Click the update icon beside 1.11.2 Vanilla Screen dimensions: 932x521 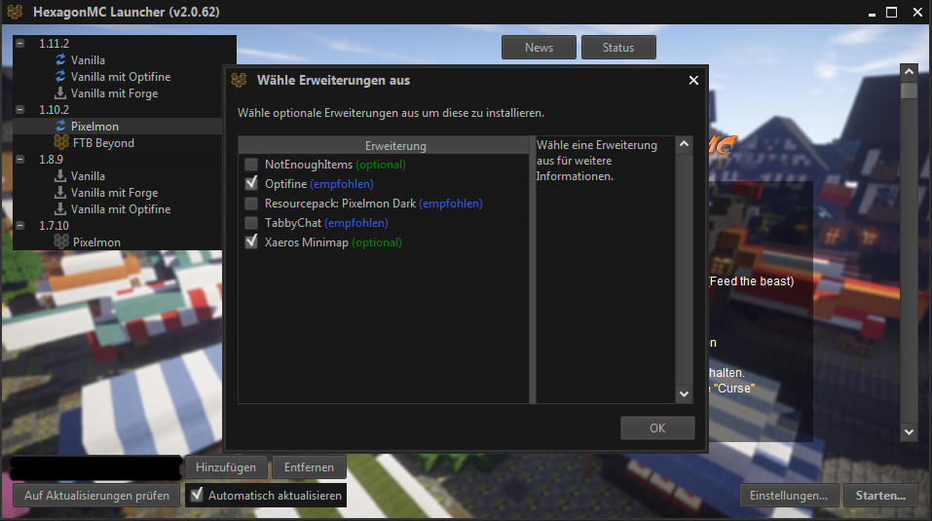(61, 60)
